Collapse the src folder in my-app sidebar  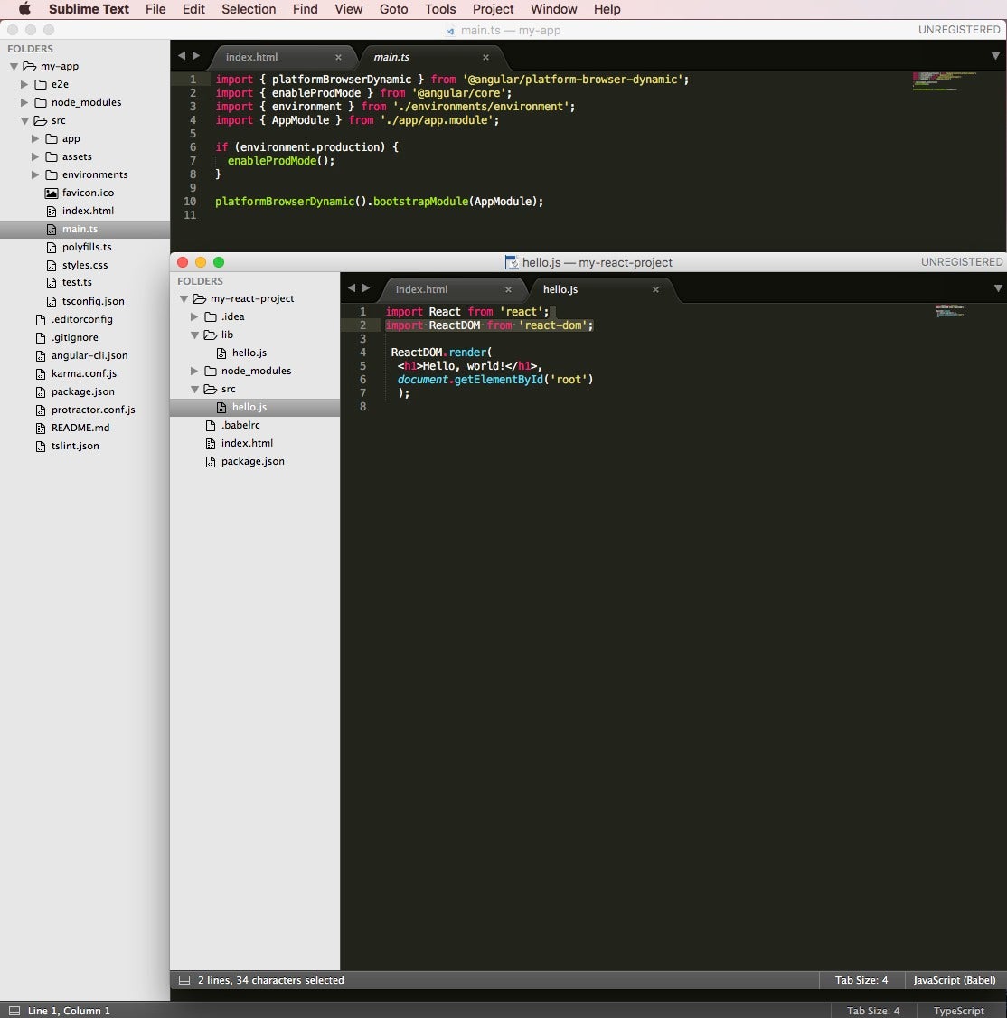coord(24,121)
